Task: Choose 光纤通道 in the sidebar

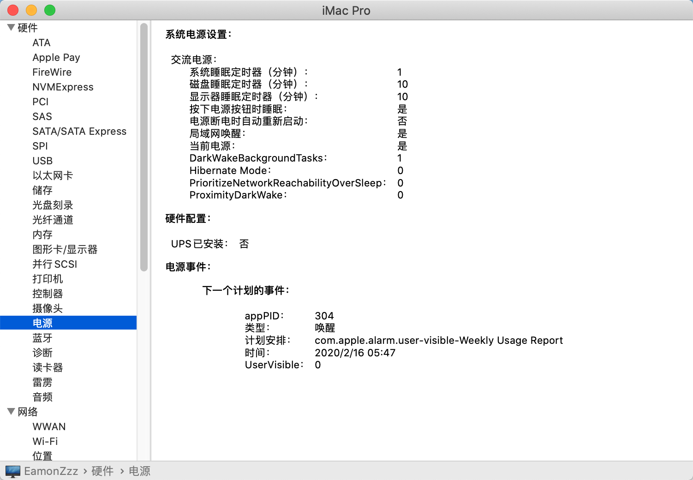Action: click(x=53, y=220)
